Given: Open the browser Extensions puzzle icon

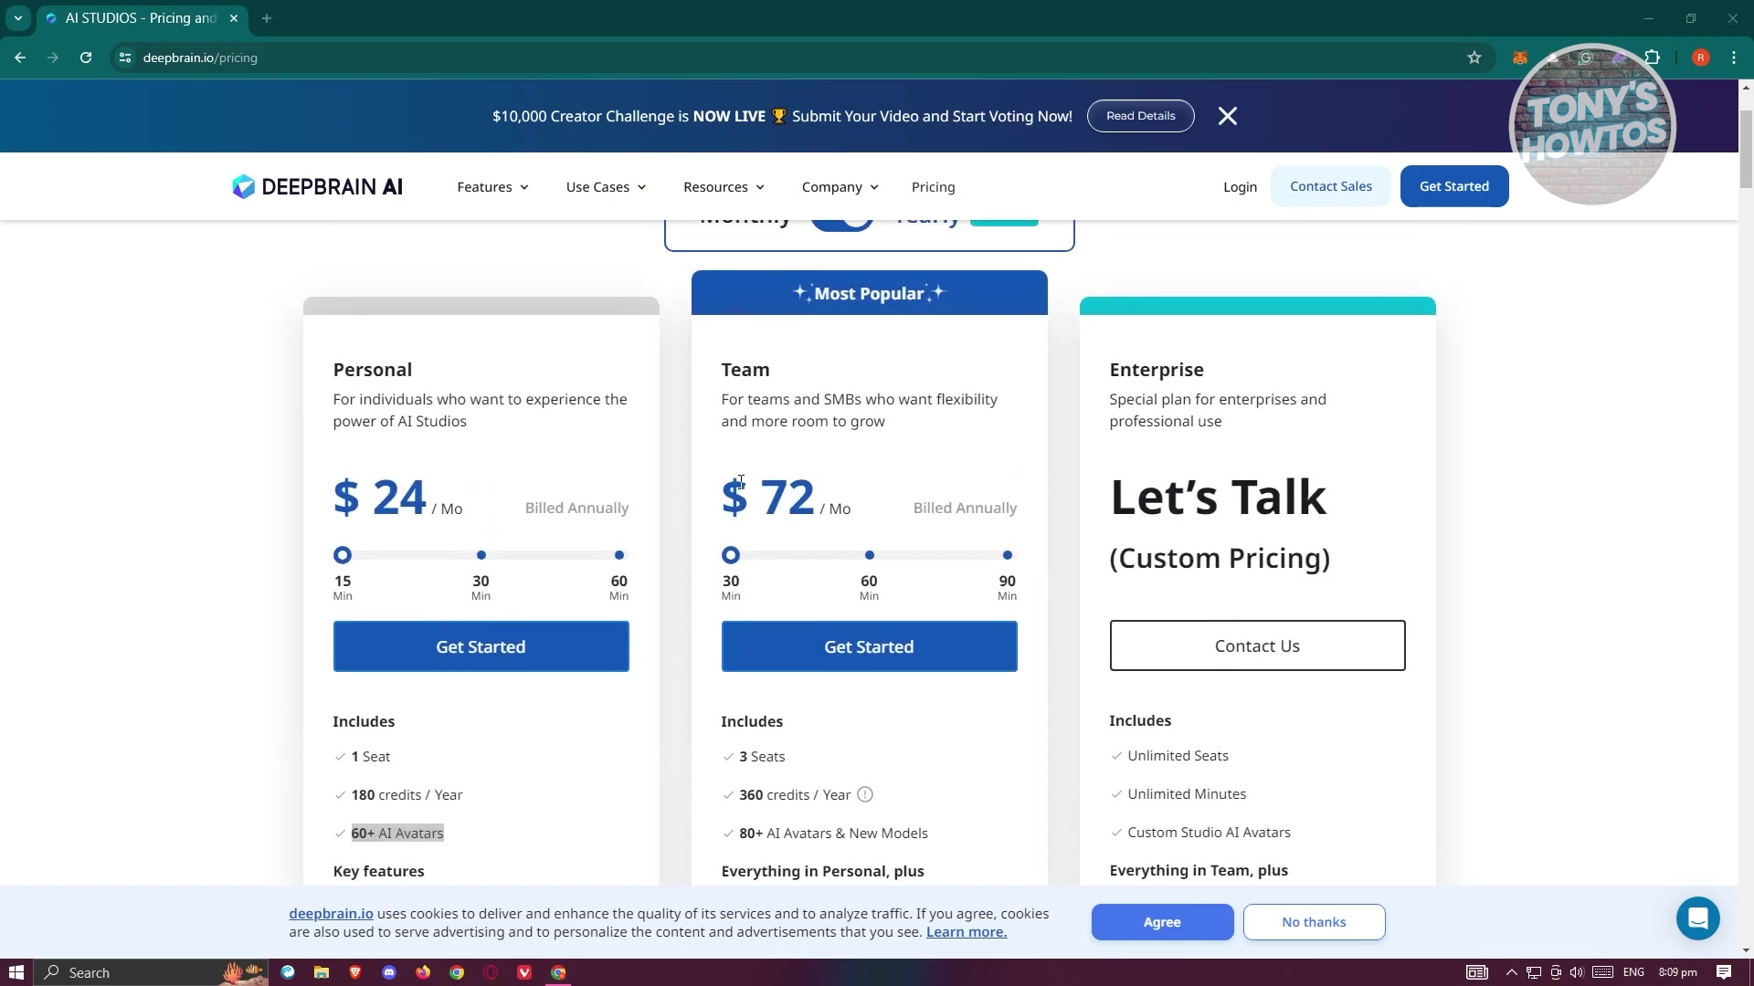Looking at the screenshot, I should tap(1652, 58).
